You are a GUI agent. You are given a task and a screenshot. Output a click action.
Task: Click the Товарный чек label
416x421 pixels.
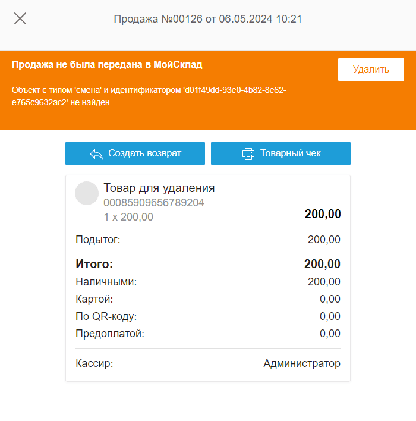click(290, 153)
